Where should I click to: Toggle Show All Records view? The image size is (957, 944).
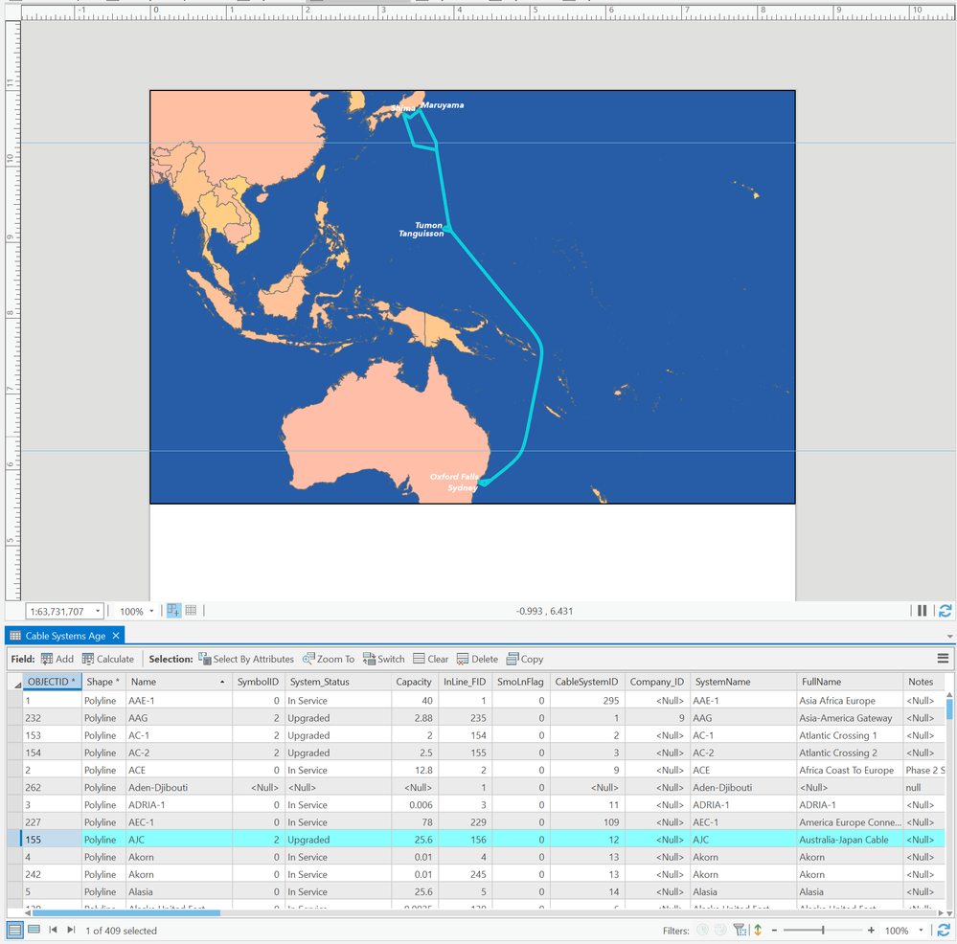coord(15,930)
